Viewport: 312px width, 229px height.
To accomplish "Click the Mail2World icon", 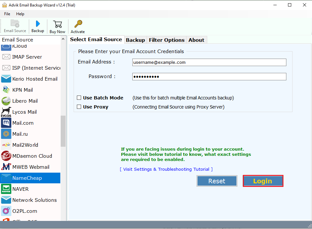I will (6, 145).
